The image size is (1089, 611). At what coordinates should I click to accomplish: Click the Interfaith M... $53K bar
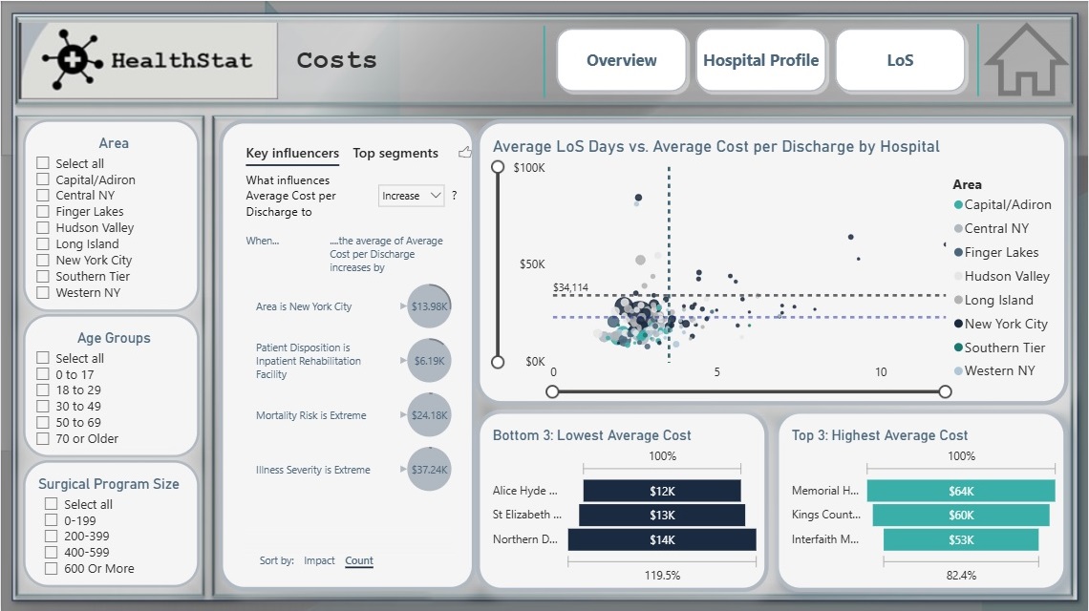[x=961, y=539]
